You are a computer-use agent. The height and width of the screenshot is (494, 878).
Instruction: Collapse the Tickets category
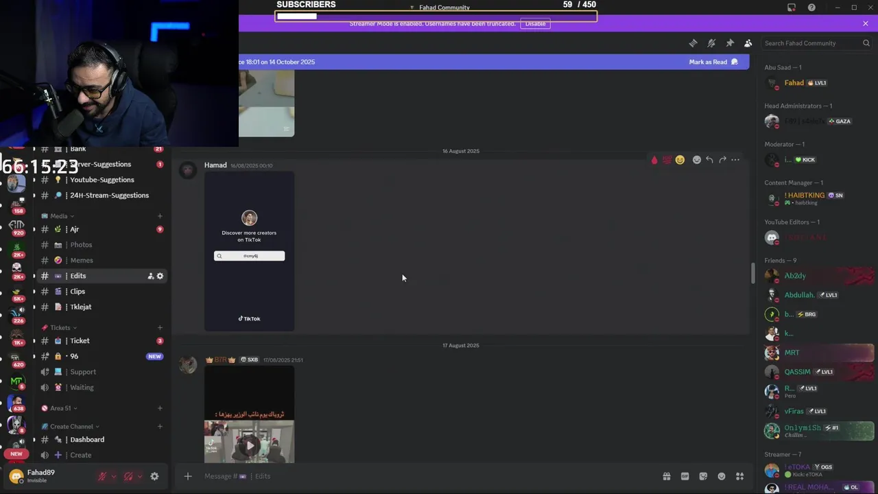(59, 328)
